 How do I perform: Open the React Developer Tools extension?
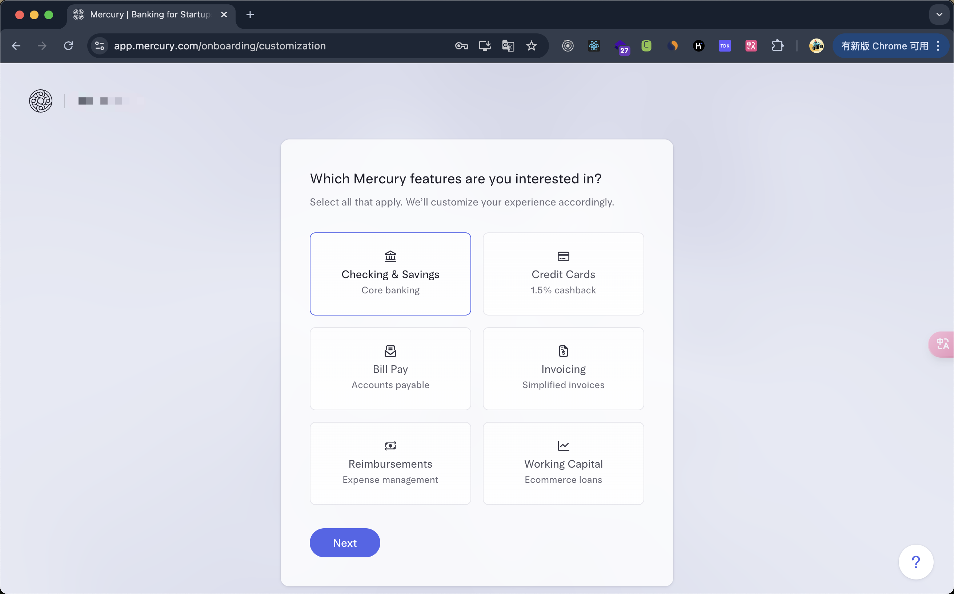click(x=594, y=46)
